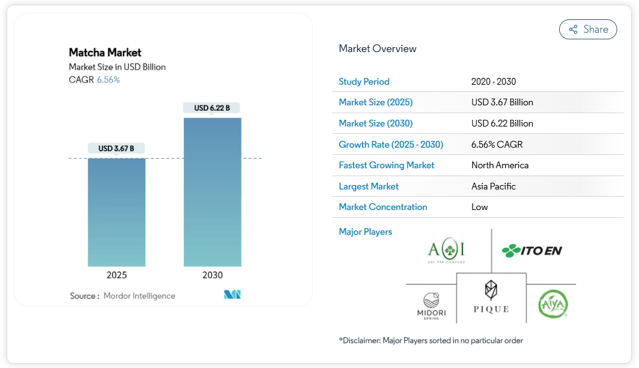
Task: Click Growth Rate (2025 - 2030) label
Action: [x=391, y=145]
